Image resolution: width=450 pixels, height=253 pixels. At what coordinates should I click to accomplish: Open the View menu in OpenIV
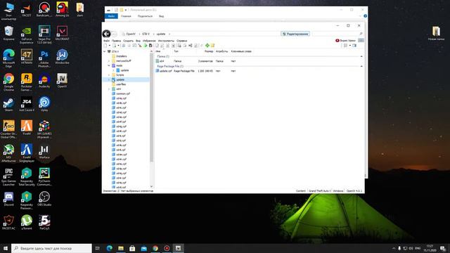click(x=138, y=41)
